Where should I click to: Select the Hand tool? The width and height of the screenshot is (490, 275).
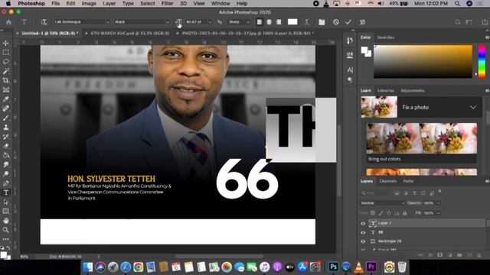pyautogui.click(x=5, y=221)
